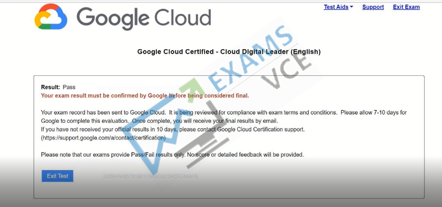This screenshot has height=207, width=442.
Task: Click the red confirmation warning message
Action: (x=145, y=96)
